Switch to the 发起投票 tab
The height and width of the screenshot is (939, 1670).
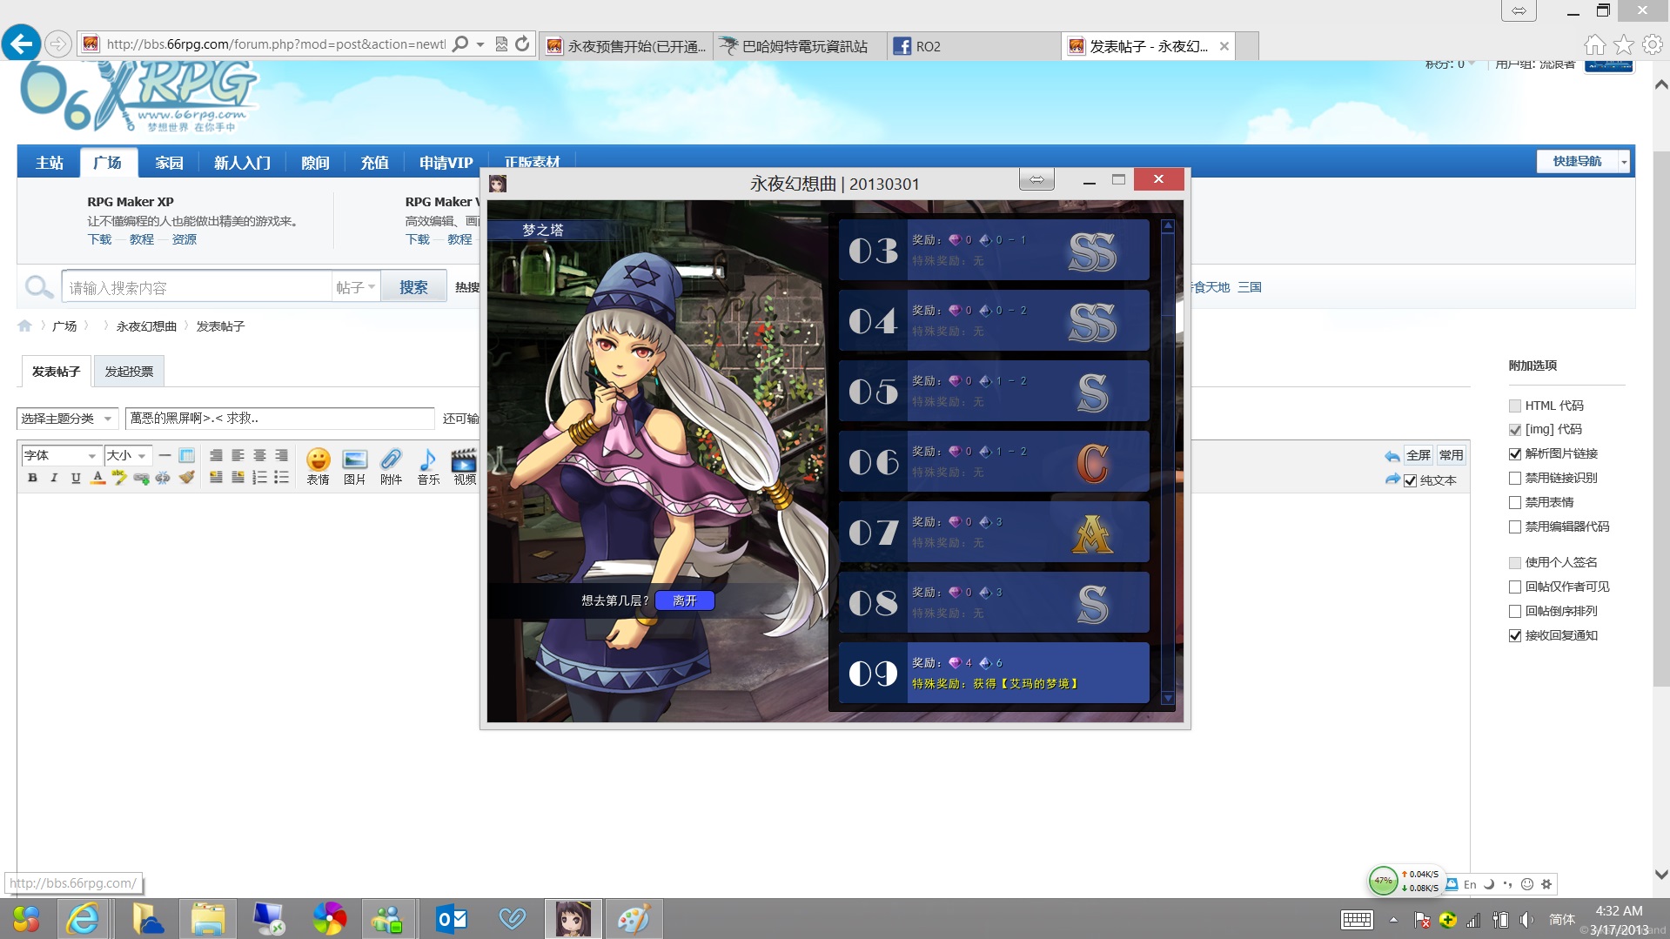(129, 372)
